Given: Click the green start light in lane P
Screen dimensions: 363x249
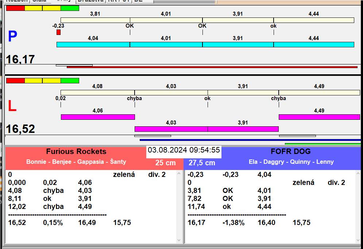Looking at the screenshot, I should 70,8.
